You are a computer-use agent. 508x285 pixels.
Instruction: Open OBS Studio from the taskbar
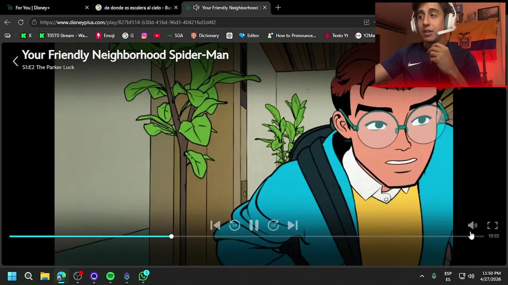click(x=78, y=276)
